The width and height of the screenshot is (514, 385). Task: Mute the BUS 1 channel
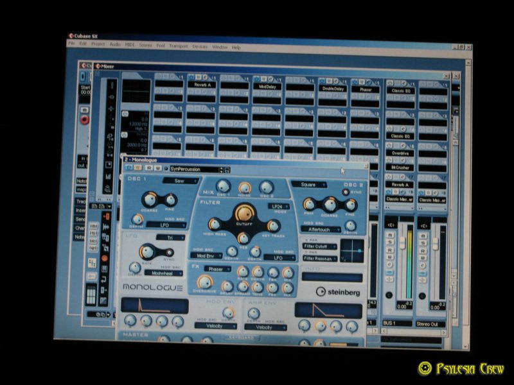click(x=390, y=235)
